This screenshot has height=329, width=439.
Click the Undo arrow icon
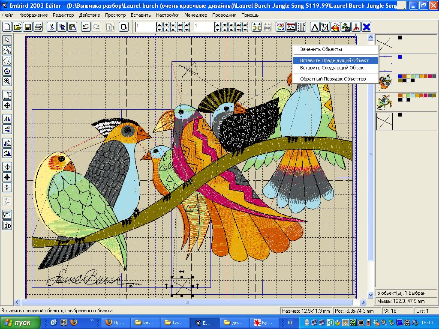click(x=86, y=27)
